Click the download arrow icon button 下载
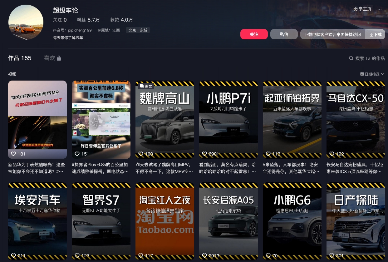This screenshot has height=262, width=388. pos(375,34)
